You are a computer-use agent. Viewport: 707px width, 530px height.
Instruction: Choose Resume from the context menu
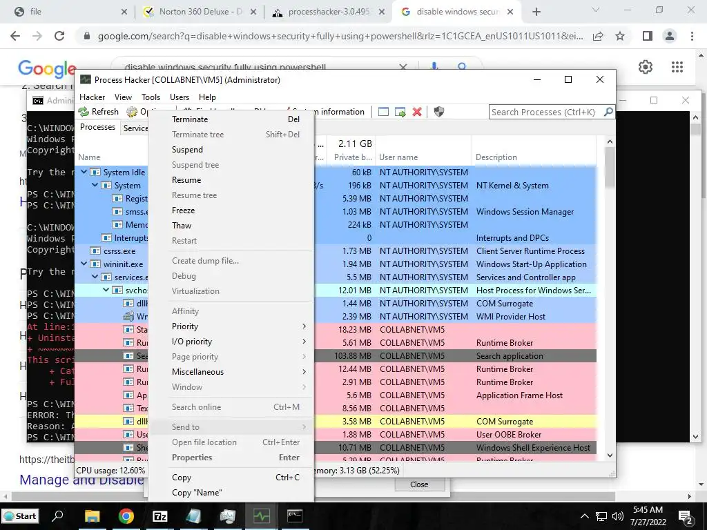[x=231, y=180]
